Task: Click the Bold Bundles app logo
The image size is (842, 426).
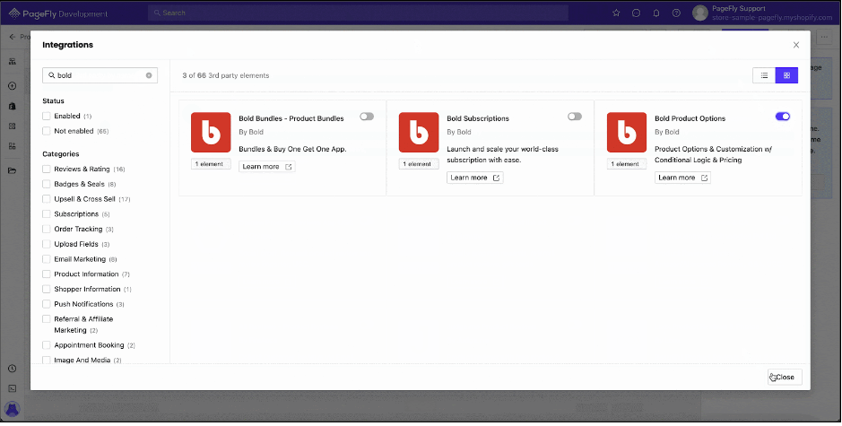Action: 211,132
